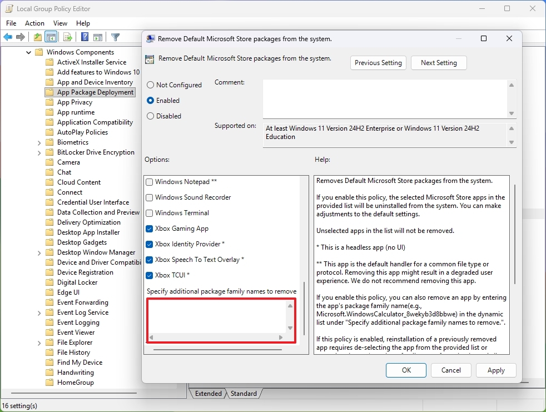546x412 pixels.
Task: Click the policy setting icon beside heading
Action: [150, 59]
